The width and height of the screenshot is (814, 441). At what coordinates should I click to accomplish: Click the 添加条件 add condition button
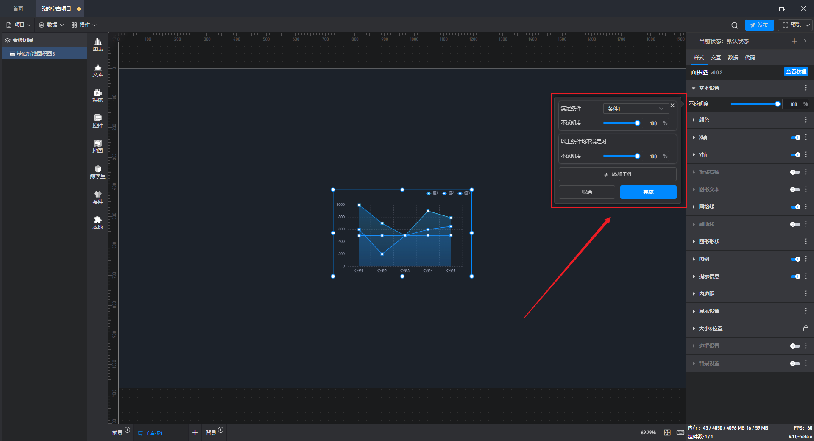[x=618, y=174]
